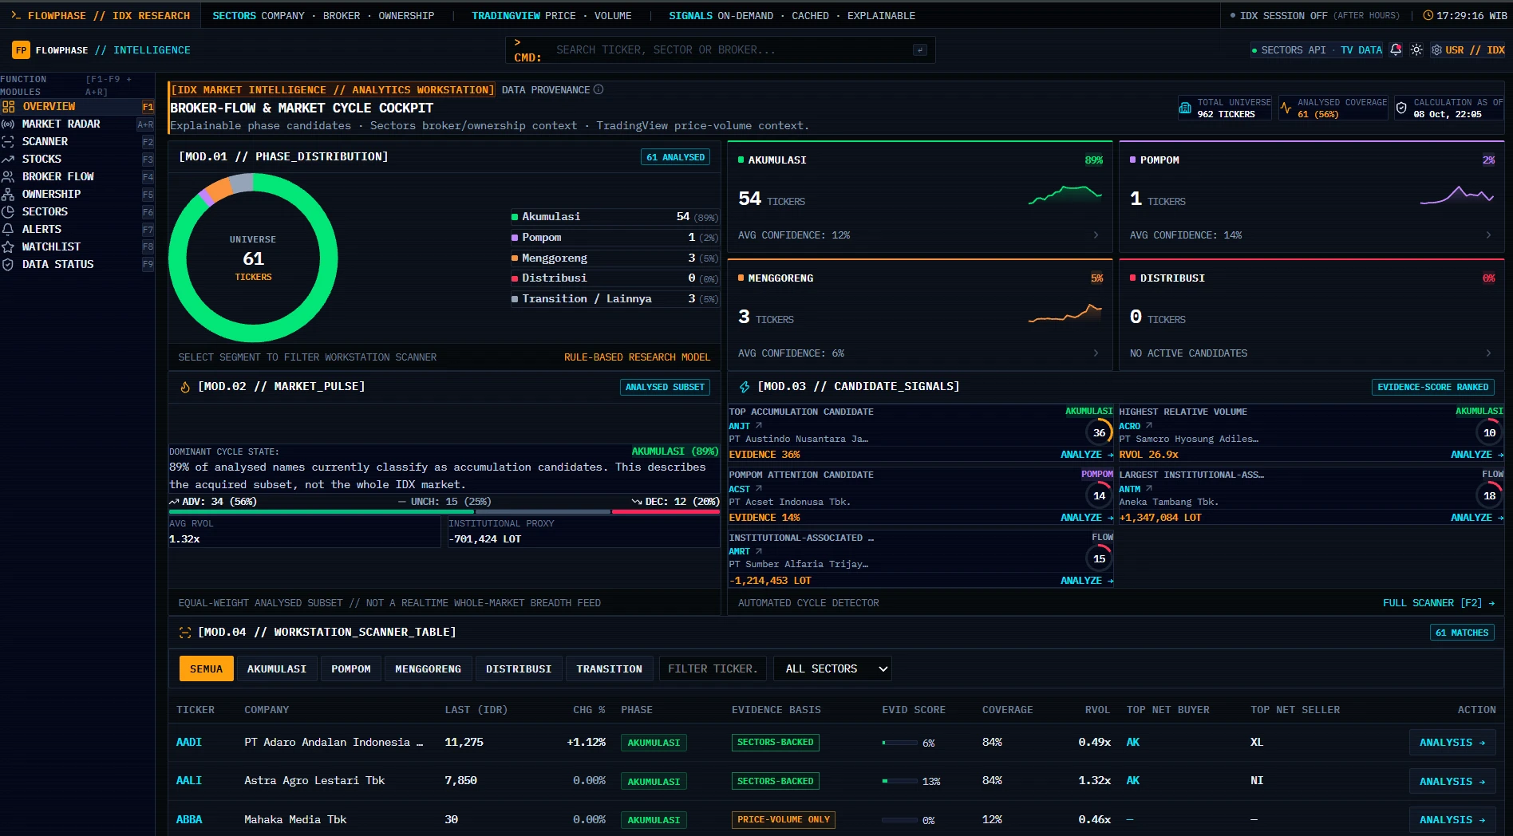Viewport: 1513px width, 836px height.
Task: Expand the Akumulasi card chevron
Action: (x=1096, y=235)
